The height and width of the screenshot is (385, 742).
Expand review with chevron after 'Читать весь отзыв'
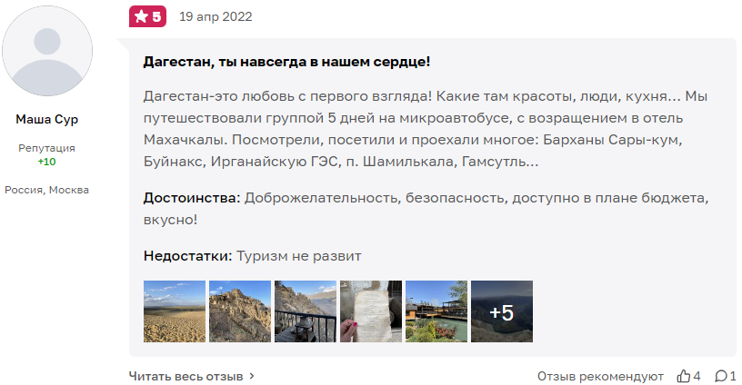[252, 376]
